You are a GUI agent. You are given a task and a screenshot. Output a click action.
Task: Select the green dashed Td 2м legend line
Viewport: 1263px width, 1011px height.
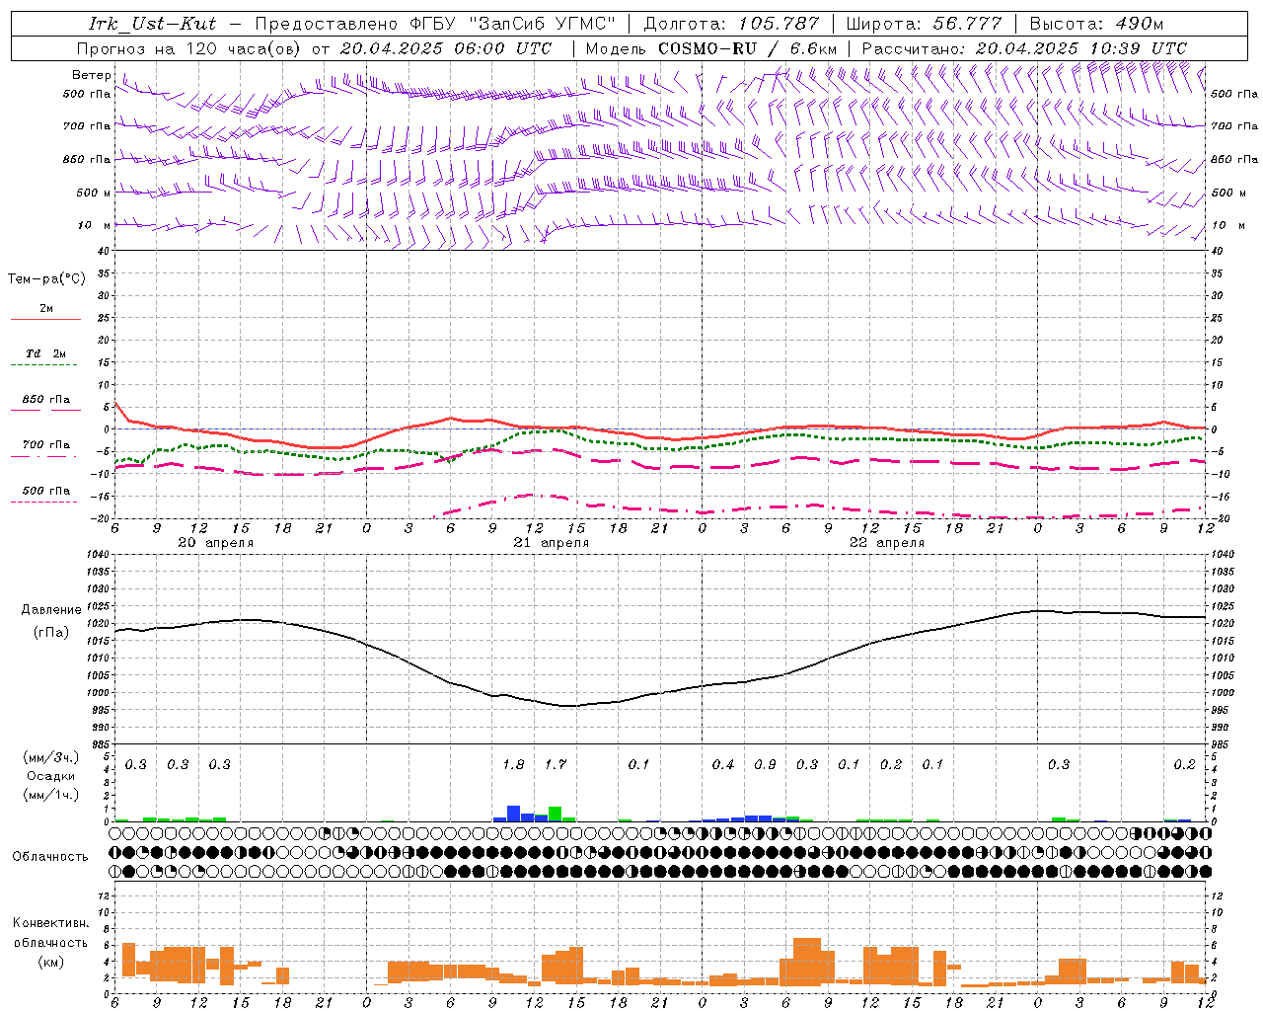pyautogui.click(x=43, y=364)
